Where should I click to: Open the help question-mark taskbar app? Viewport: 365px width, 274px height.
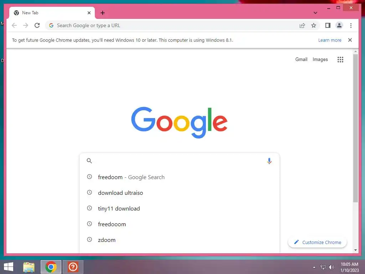point(73,267)
